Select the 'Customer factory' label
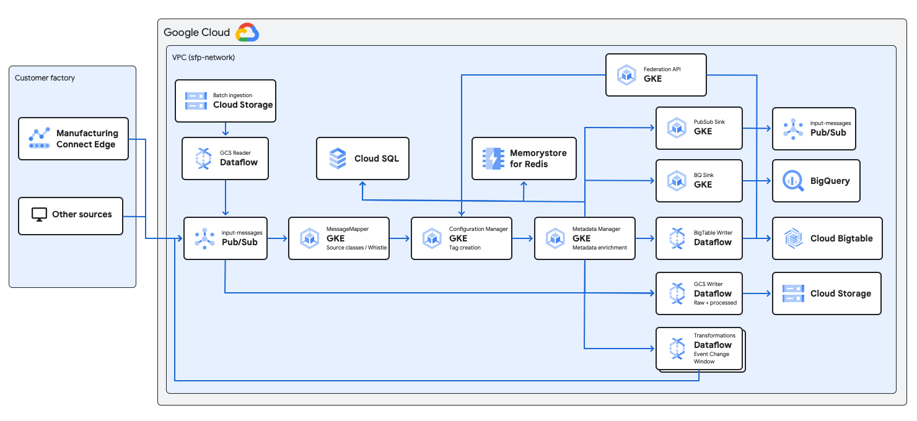Screen dimensions: 917x421 coord(45,78)
